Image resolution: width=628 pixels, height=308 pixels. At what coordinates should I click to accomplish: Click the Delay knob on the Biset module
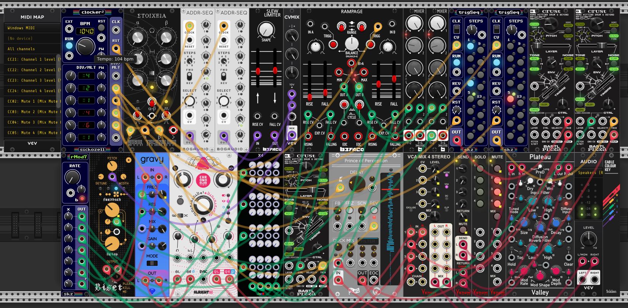[112, 244]
